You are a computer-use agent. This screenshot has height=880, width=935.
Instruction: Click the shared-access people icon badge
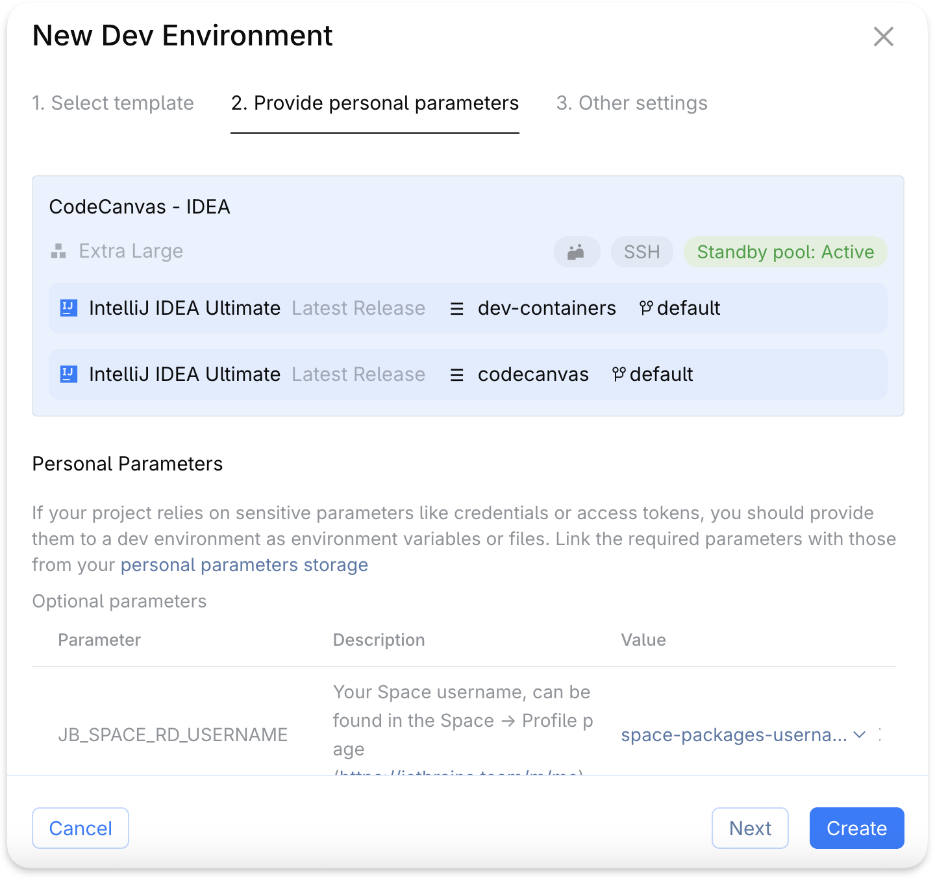[577, 252]
